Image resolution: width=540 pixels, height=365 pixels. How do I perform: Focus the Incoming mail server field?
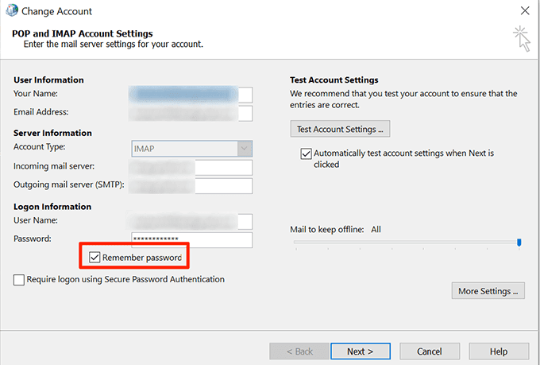(191, 167)
